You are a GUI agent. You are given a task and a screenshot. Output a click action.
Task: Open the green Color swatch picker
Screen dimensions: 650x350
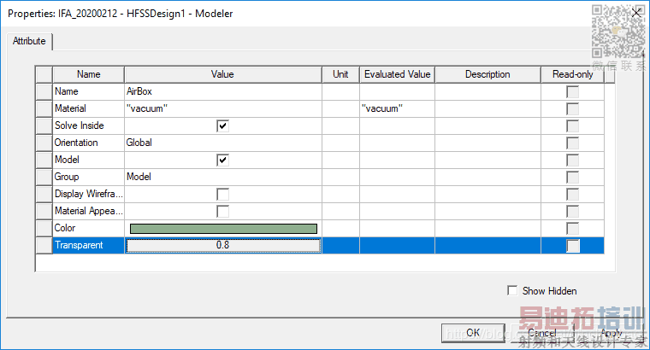click(223, 228)
